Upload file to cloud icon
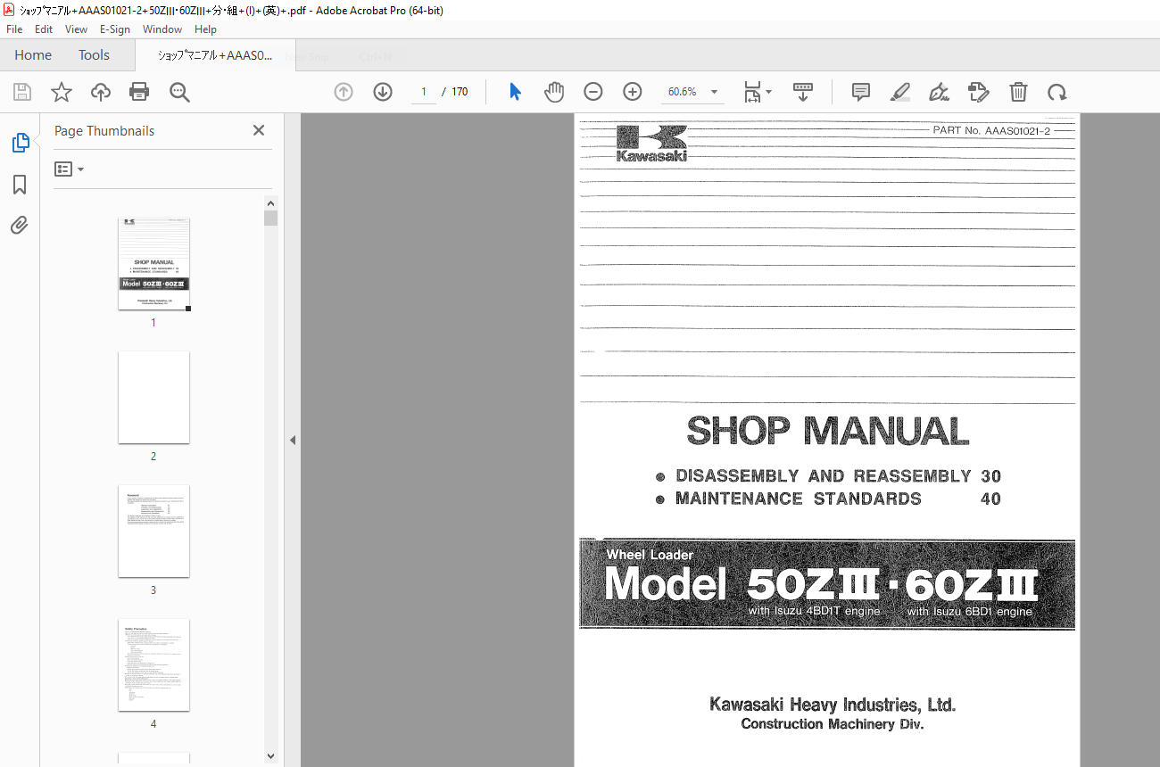This screenshot has height=767, width=1160. coord(101,92)
